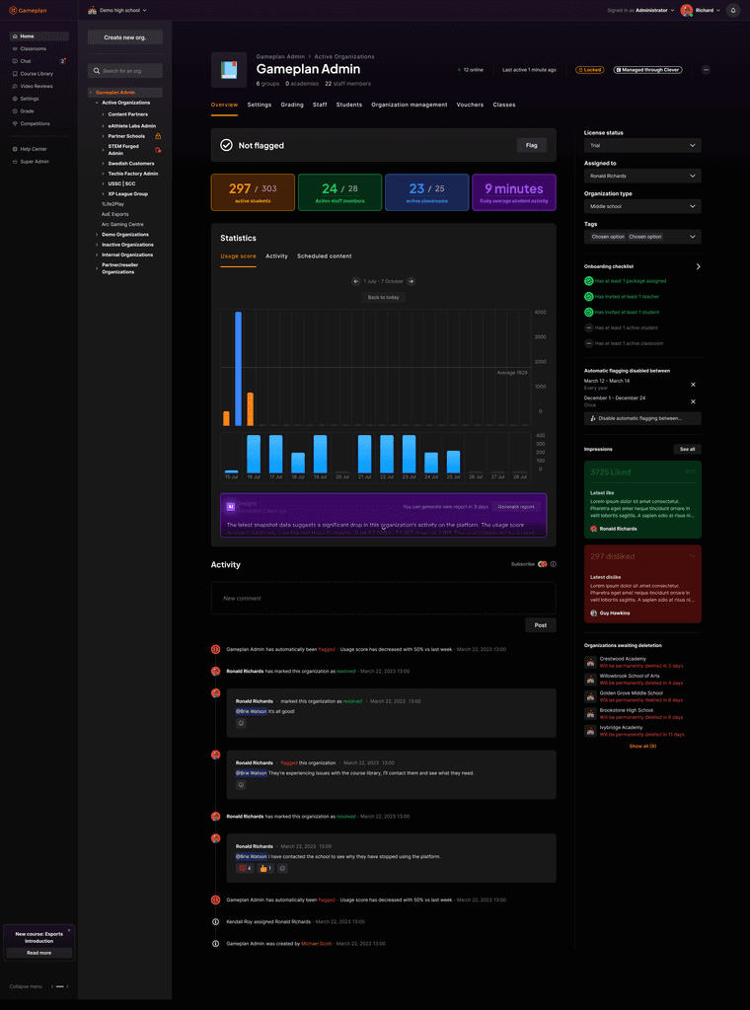Image resolution: width=750 pixels, height=1010 pixels.
Task: Remove March 12 - March 14 flagging exception
Action: (x=694, y=385)
